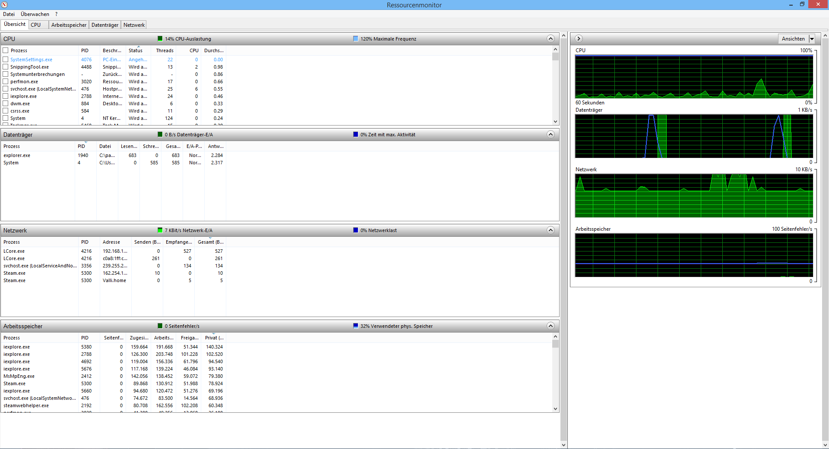
Task: Click Arbeitsspeicher list scrollbar down arrow
Action: (555, 408)
